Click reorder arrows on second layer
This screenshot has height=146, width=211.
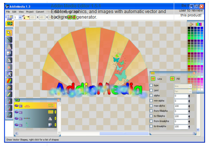tap(55, 112)
